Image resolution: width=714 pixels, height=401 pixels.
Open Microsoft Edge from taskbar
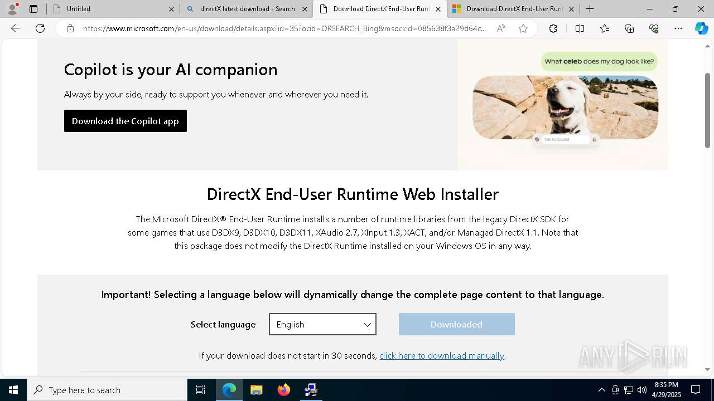point(229,390)
